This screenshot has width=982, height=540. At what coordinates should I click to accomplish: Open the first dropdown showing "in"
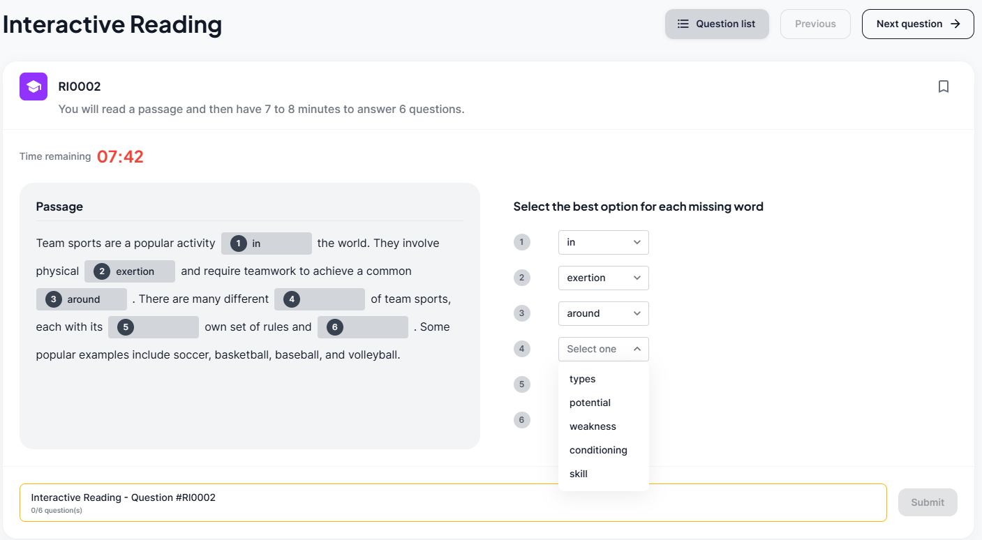(x=603, y=242)
